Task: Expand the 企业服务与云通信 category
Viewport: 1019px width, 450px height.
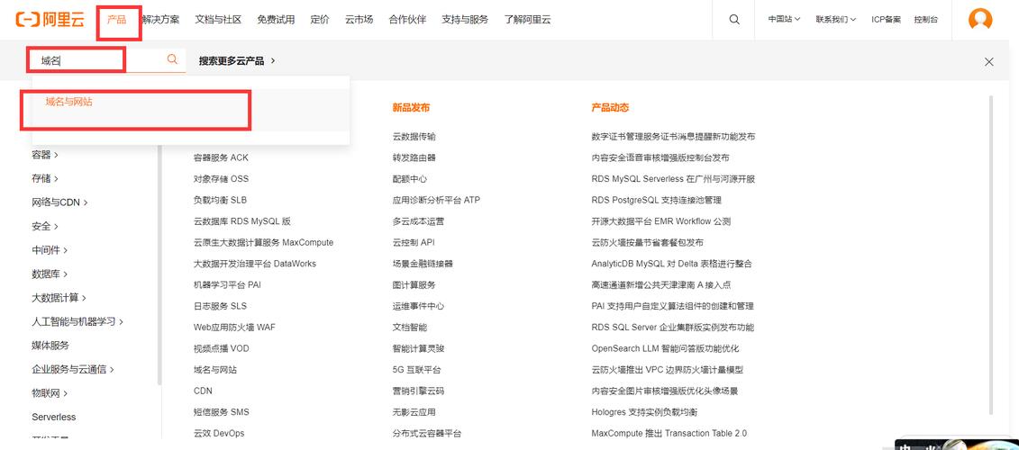Action: 73,369
